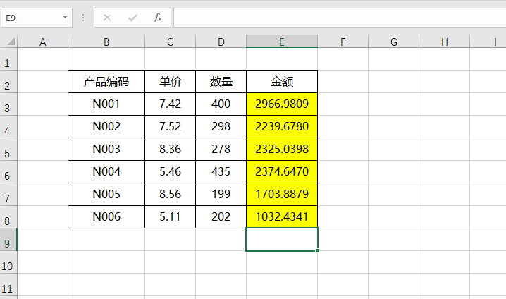Click the fill handle of cell E9
Viewport: 506px width, 299px height.
tap(317, 250)
